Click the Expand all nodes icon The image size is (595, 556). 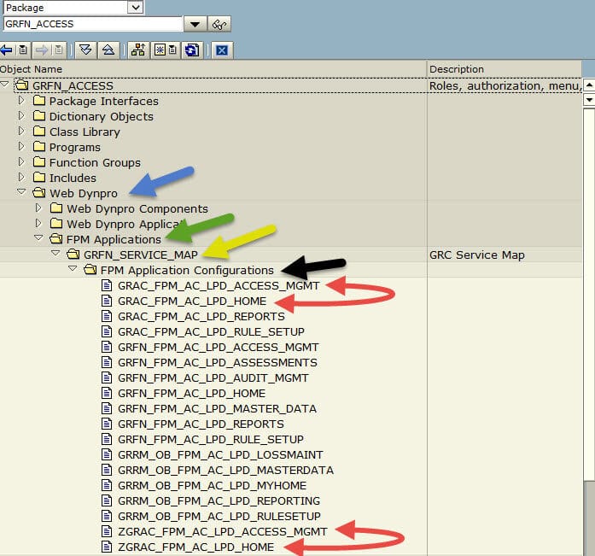tap(85, 50)
